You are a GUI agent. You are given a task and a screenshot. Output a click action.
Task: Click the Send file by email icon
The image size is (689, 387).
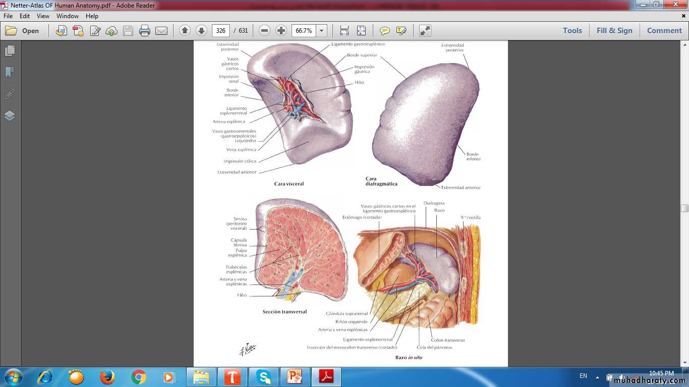point(161,31)
